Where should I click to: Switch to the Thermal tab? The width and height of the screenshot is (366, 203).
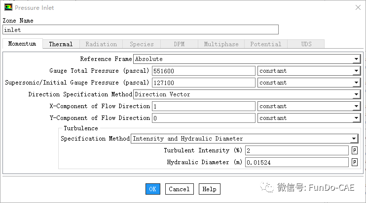click(x=61, y=44)
